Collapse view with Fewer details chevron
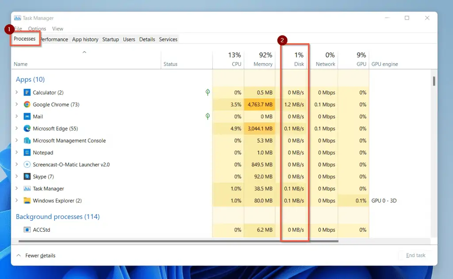453x279 pixels. (x=19, y=255)
